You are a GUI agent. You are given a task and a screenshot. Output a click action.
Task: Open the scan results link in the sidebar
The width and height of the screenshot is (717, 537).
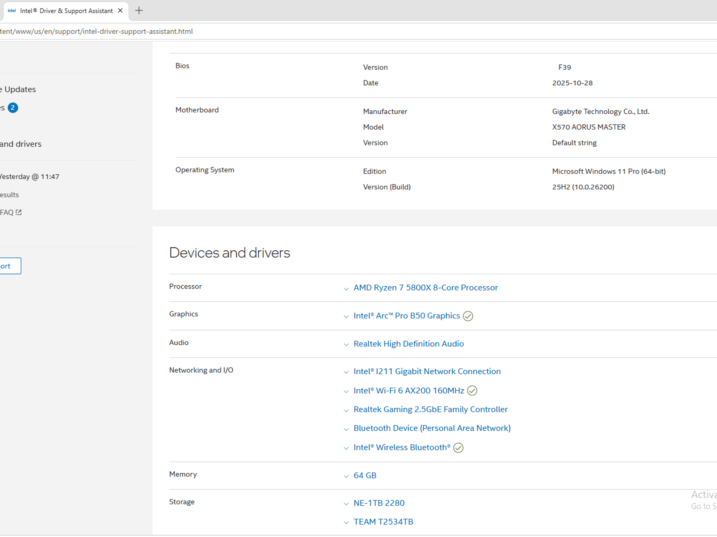click(x=9, y=195)
